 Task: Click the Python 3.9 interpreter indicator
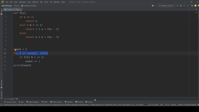point(187,105)
